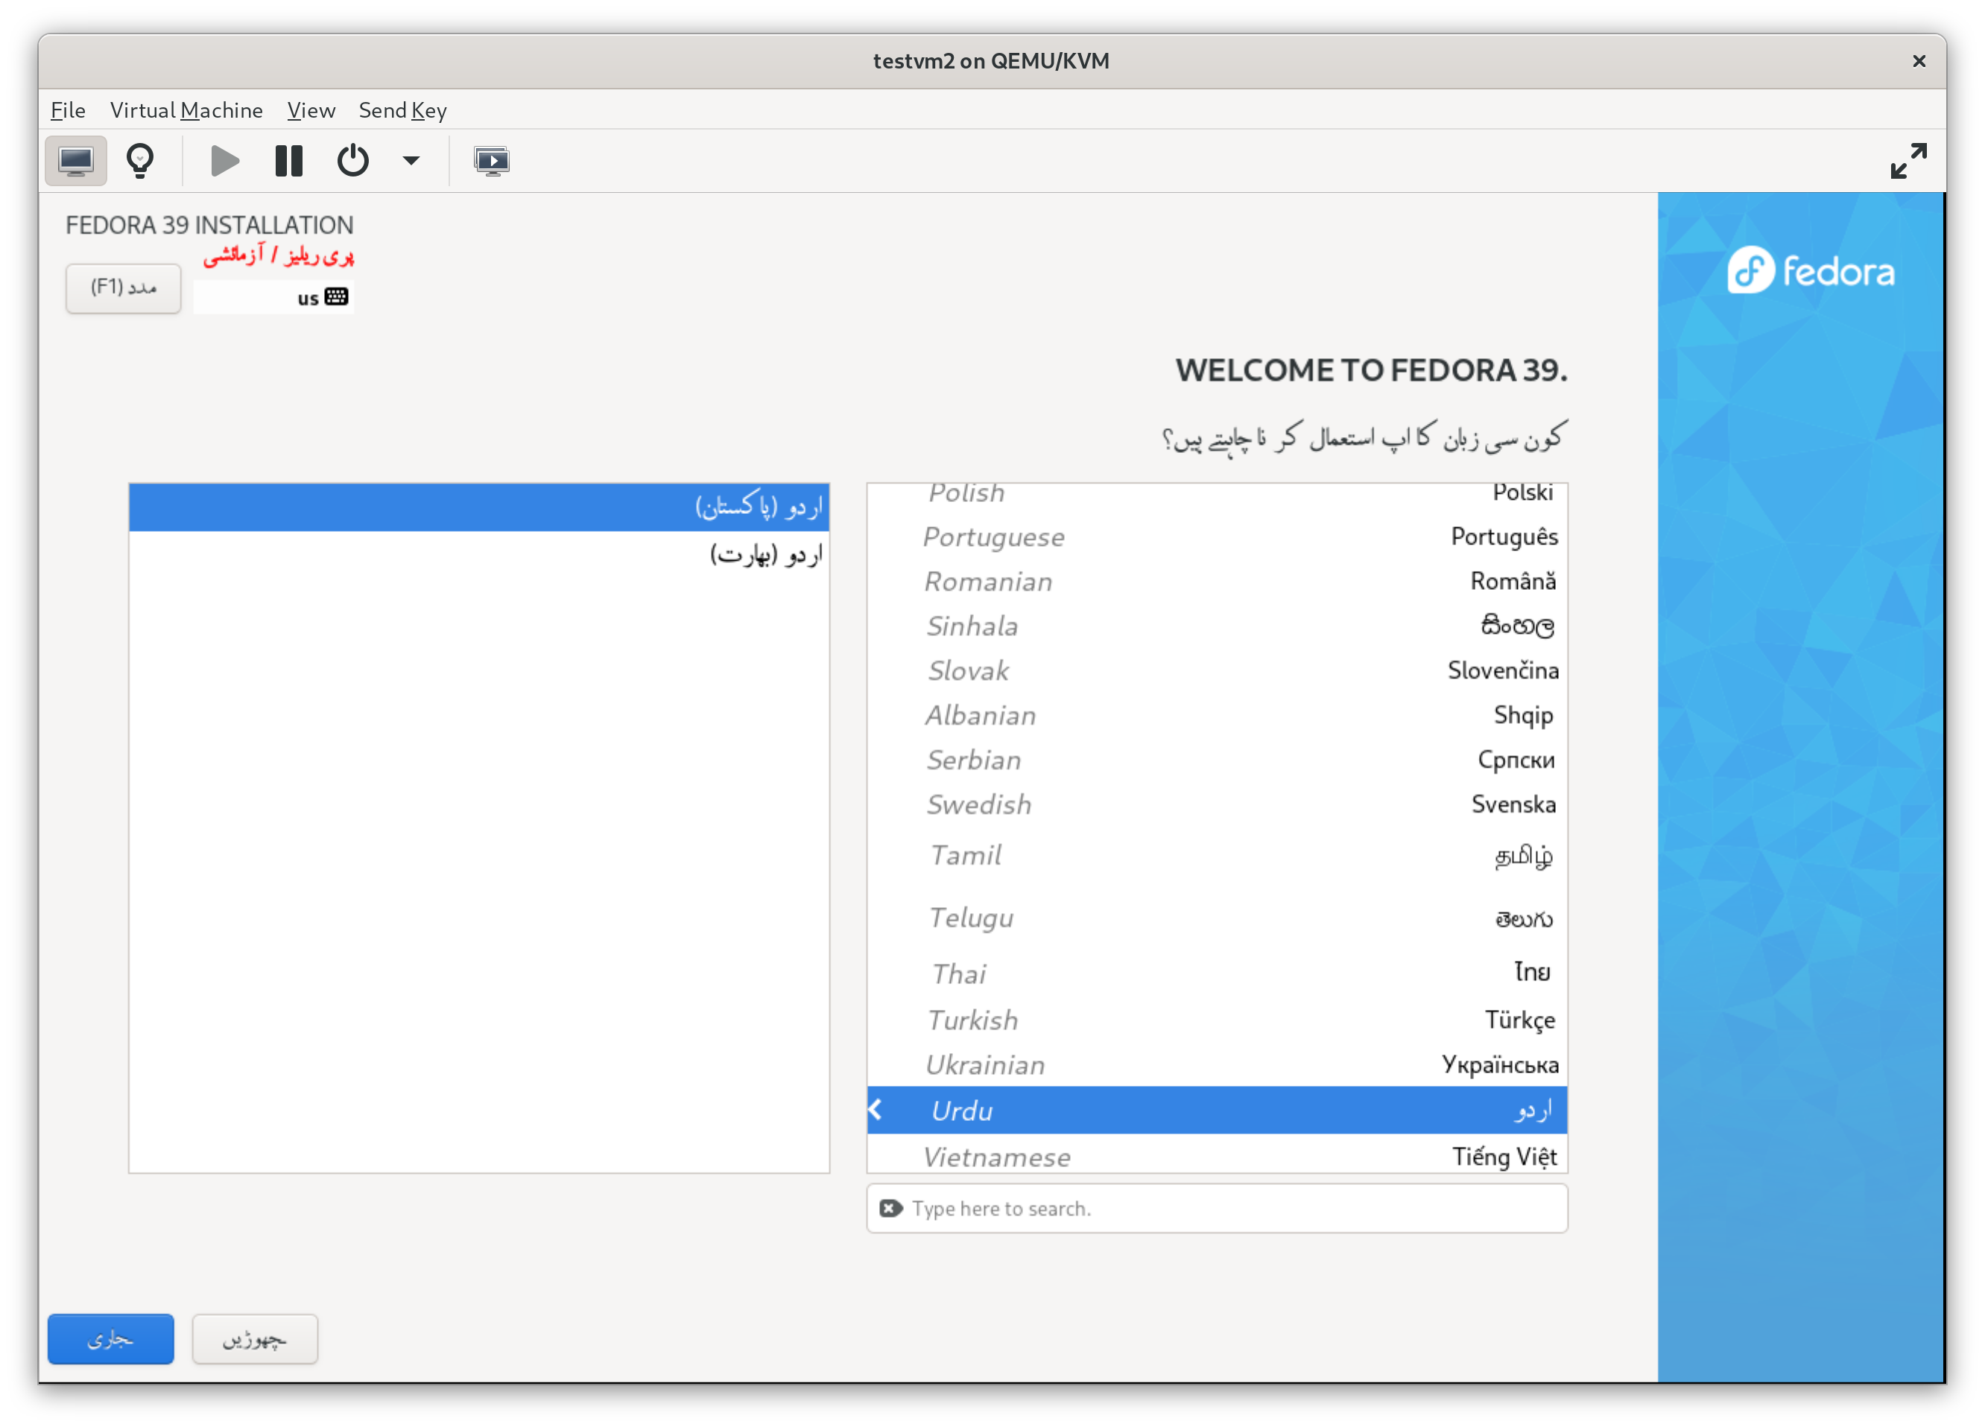The width and height of the screenshot is (1985, 1427).
Task: Select Ukrainian in the language list
Action: tap(1217, 1065)
